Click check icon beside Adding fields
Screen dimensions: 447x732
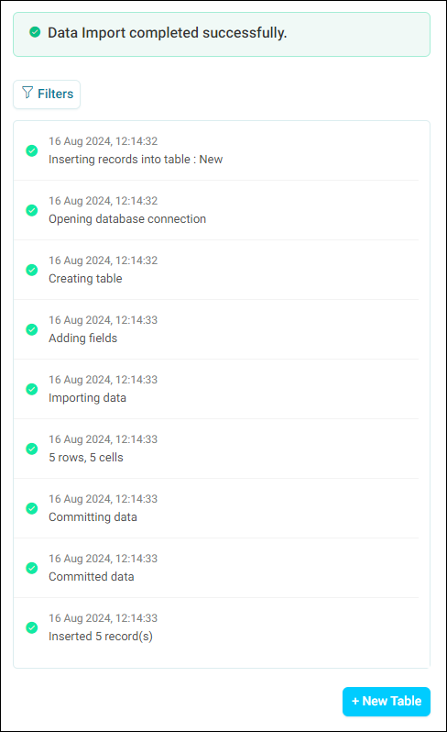coord(32,329)
